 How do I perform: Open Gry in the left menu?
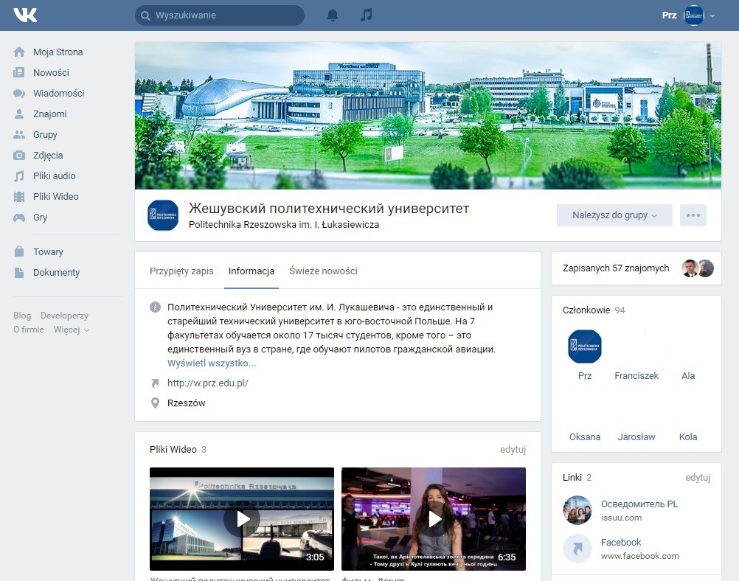tap(40, 218)
